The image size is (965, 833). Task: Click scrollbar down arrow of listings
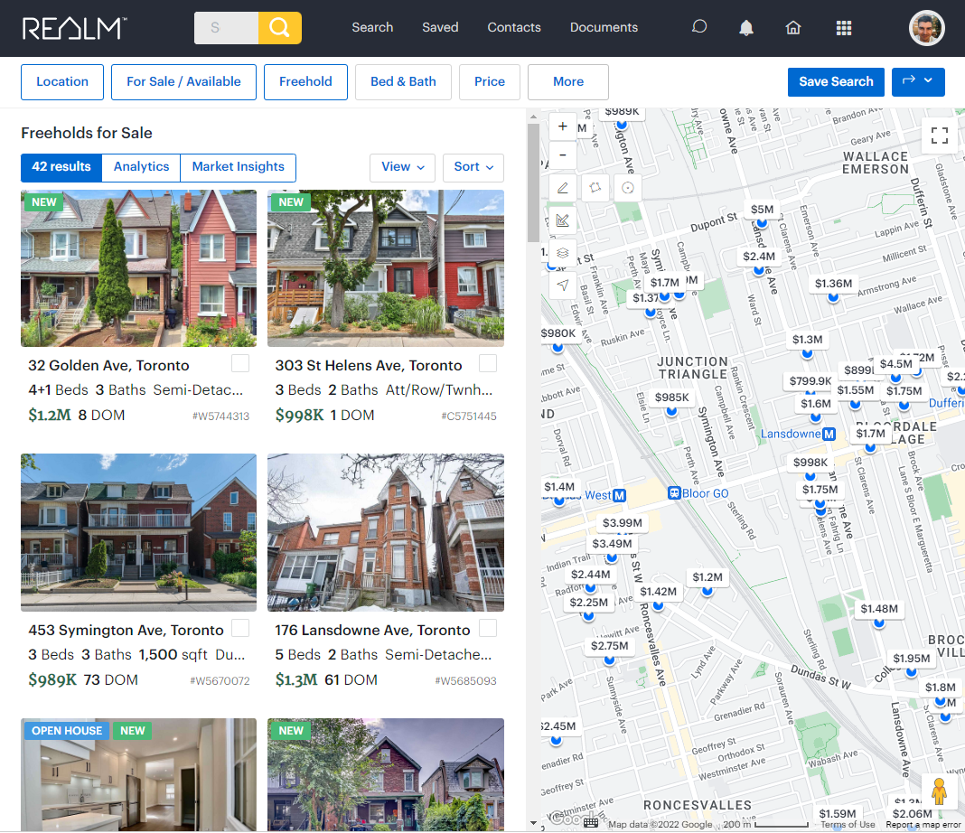point(533,824)
